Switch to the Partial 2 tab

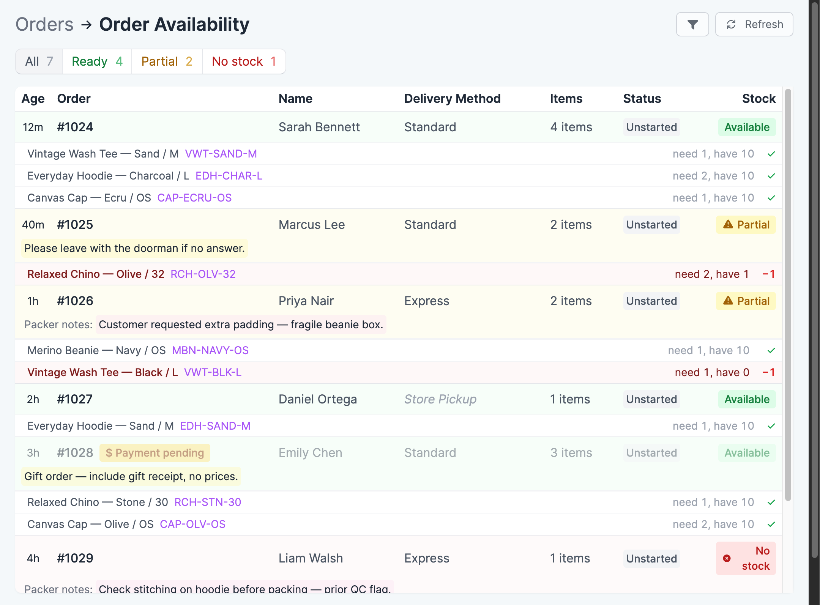(x=167, y=61)
